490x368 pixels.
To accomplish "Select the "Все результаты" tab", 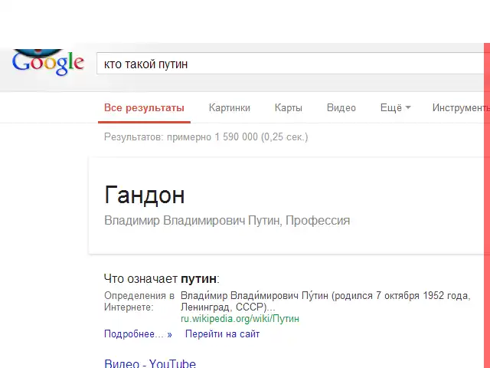I will [x=145, y=108].
